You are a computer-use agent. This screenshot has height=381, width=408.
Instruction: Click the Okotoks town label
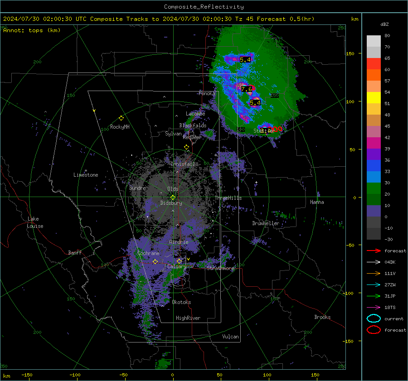[181, 302]
